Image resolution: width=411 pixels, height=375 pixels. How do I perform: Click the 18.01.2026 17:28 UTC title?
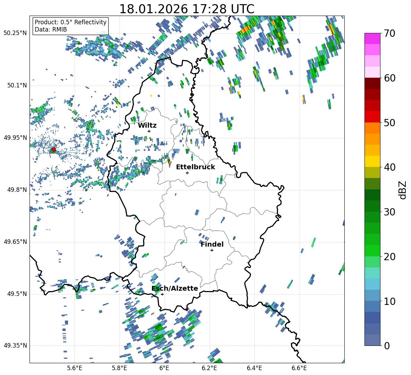pos(187,9)
